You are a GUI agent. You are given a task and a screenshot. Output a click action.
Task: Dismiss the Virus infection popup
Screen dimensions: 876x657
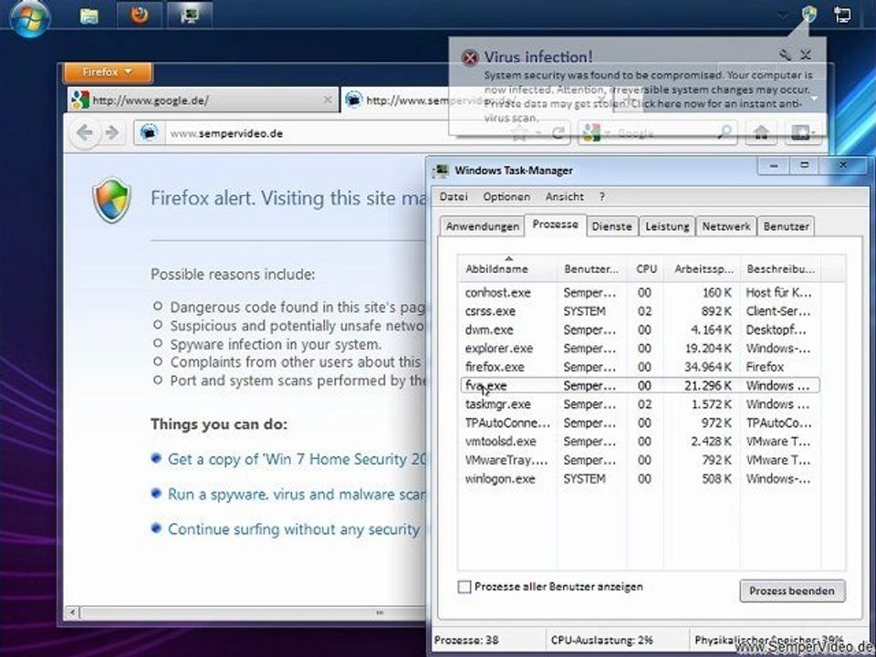tap(806, 54)
